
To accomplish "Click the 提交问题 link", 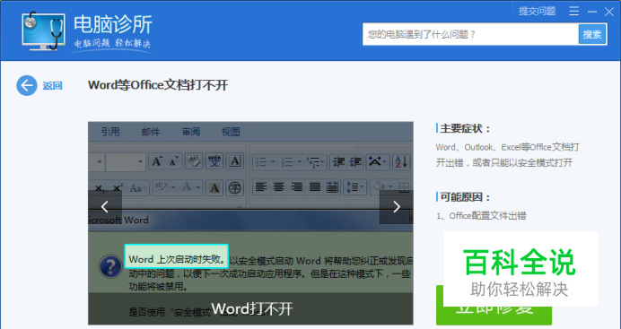I will [x=537, y=11].
